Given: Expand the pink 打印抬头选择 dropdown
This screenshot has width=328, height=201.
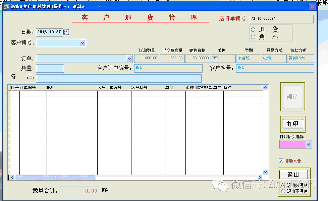Looking at the screenshot, I should pos(308,144).
